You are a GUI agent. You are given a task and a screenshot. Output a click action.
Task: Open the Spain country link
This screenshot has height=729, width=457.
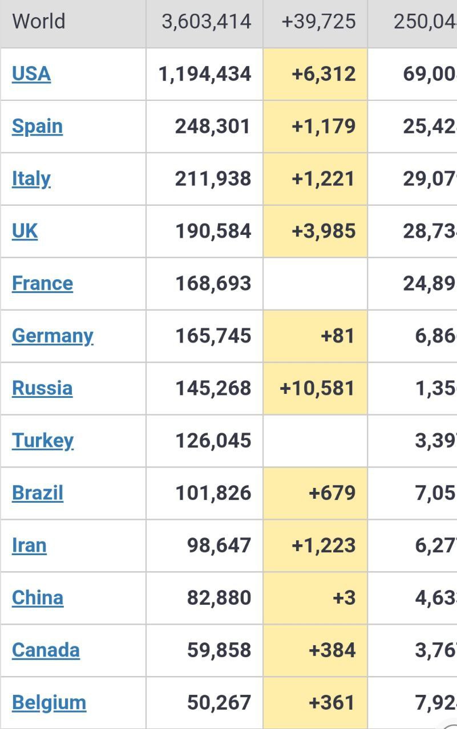pos(37,127)
